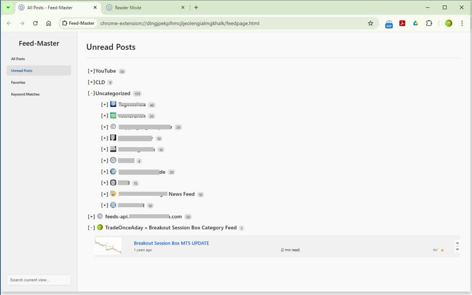Click inside the Search current view field
The height and width of the screenshot is (295, 472).
tap(39, 280)
